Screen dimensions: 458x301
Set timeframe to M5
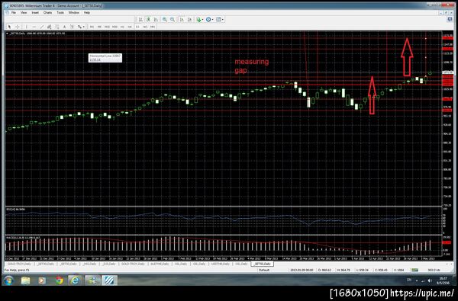99,27
